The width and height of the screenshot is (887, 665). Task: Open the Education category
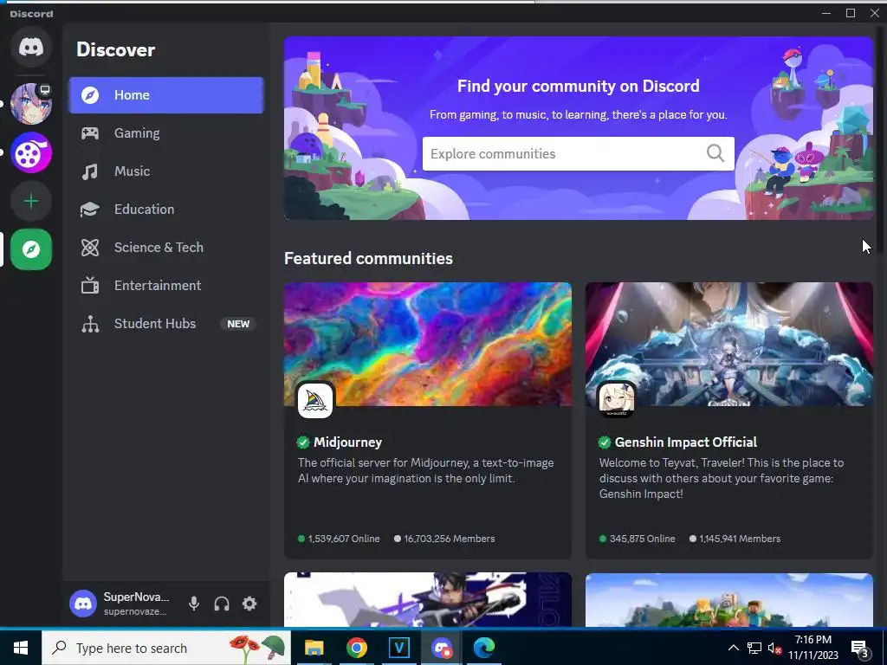pos(166,210)
